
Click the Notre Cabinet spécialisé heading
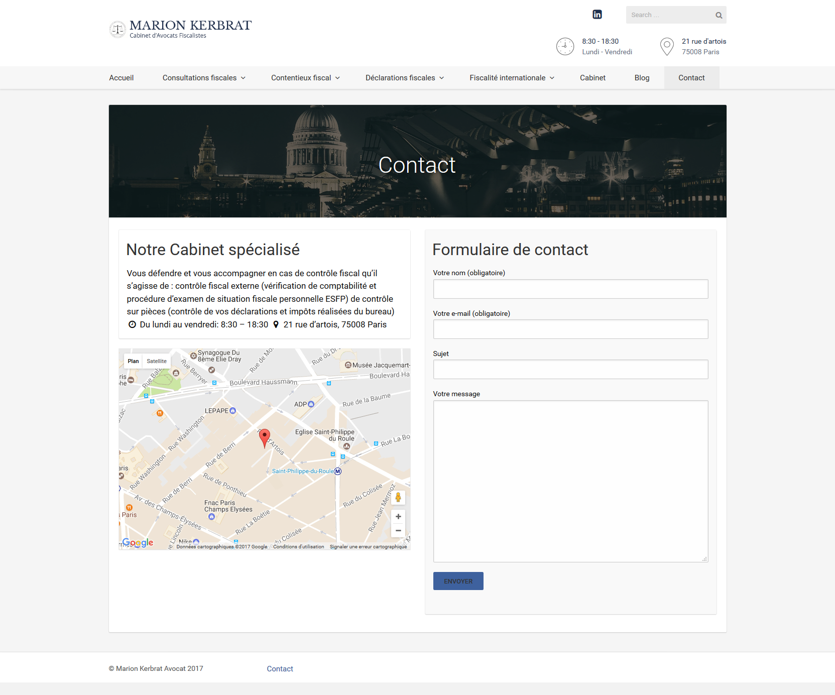click(213, 250)
